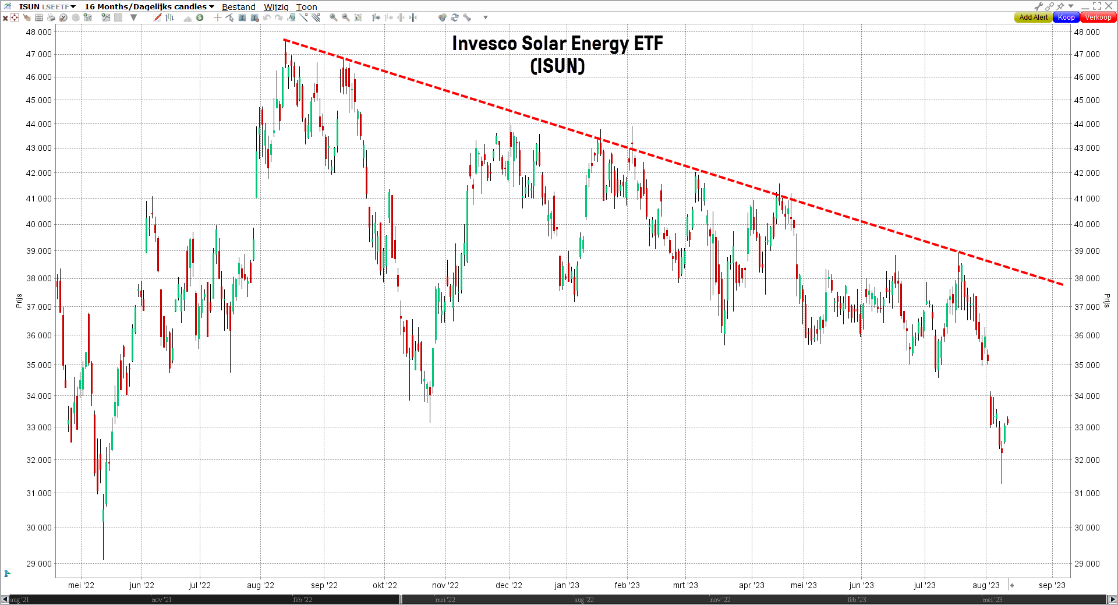The image size is (1118, 605).
Task: Select the single trendline drawing tool
Action: pos(303,17)
